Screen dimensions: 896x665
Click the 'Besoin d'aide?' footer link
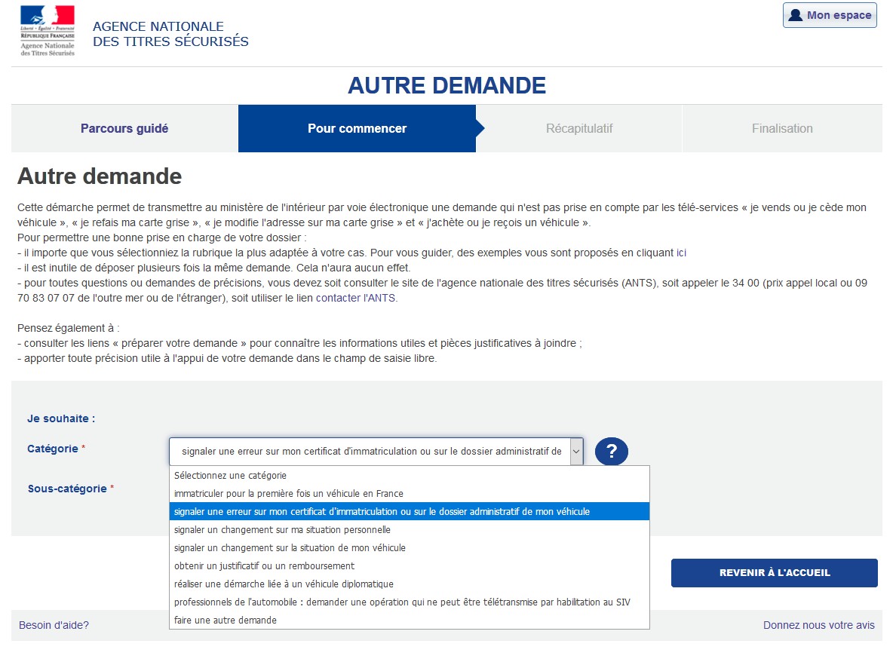pyautogui.click(x=54, y=625)
